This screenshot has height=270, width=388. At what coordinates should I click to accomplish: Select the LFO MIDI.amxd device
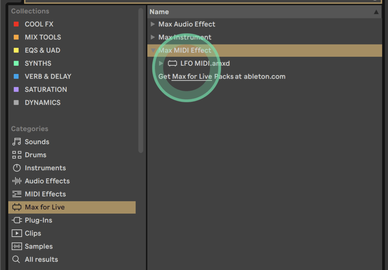click(264, 63)
